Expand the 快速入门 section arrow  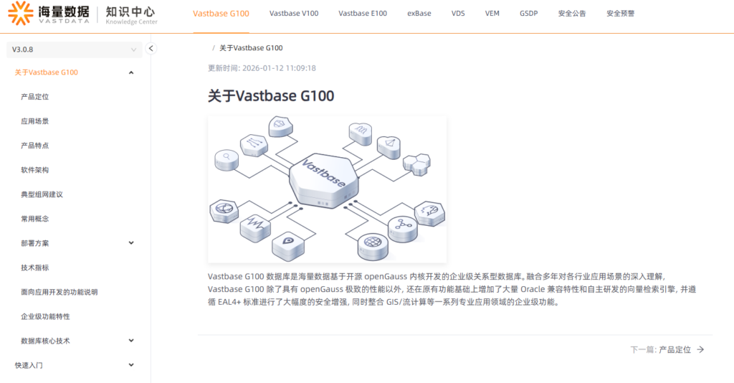tap(131, 365)
